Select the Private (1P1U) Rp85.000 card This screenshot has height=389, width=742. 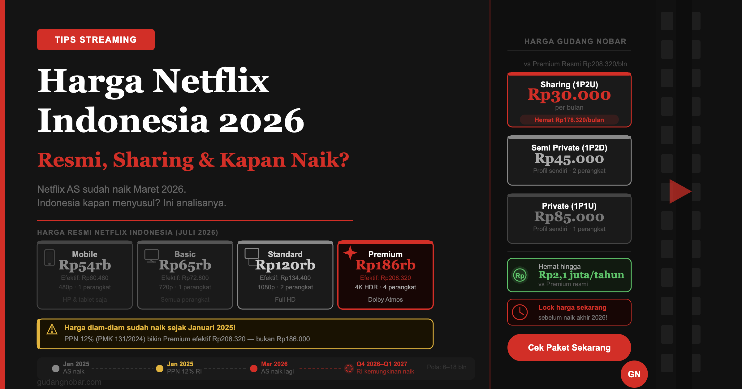(569, 219)
